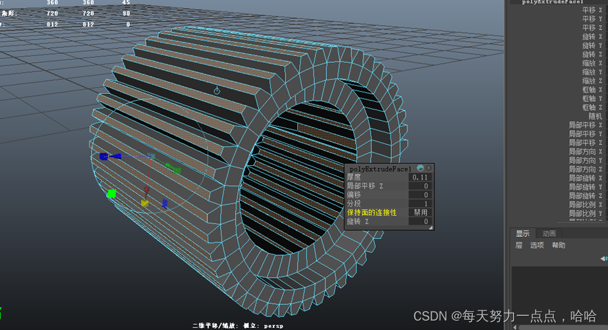This screenshot has height=330, width=608.
Task: Click the HUD value 90
Action: click(x=126, y=13)
